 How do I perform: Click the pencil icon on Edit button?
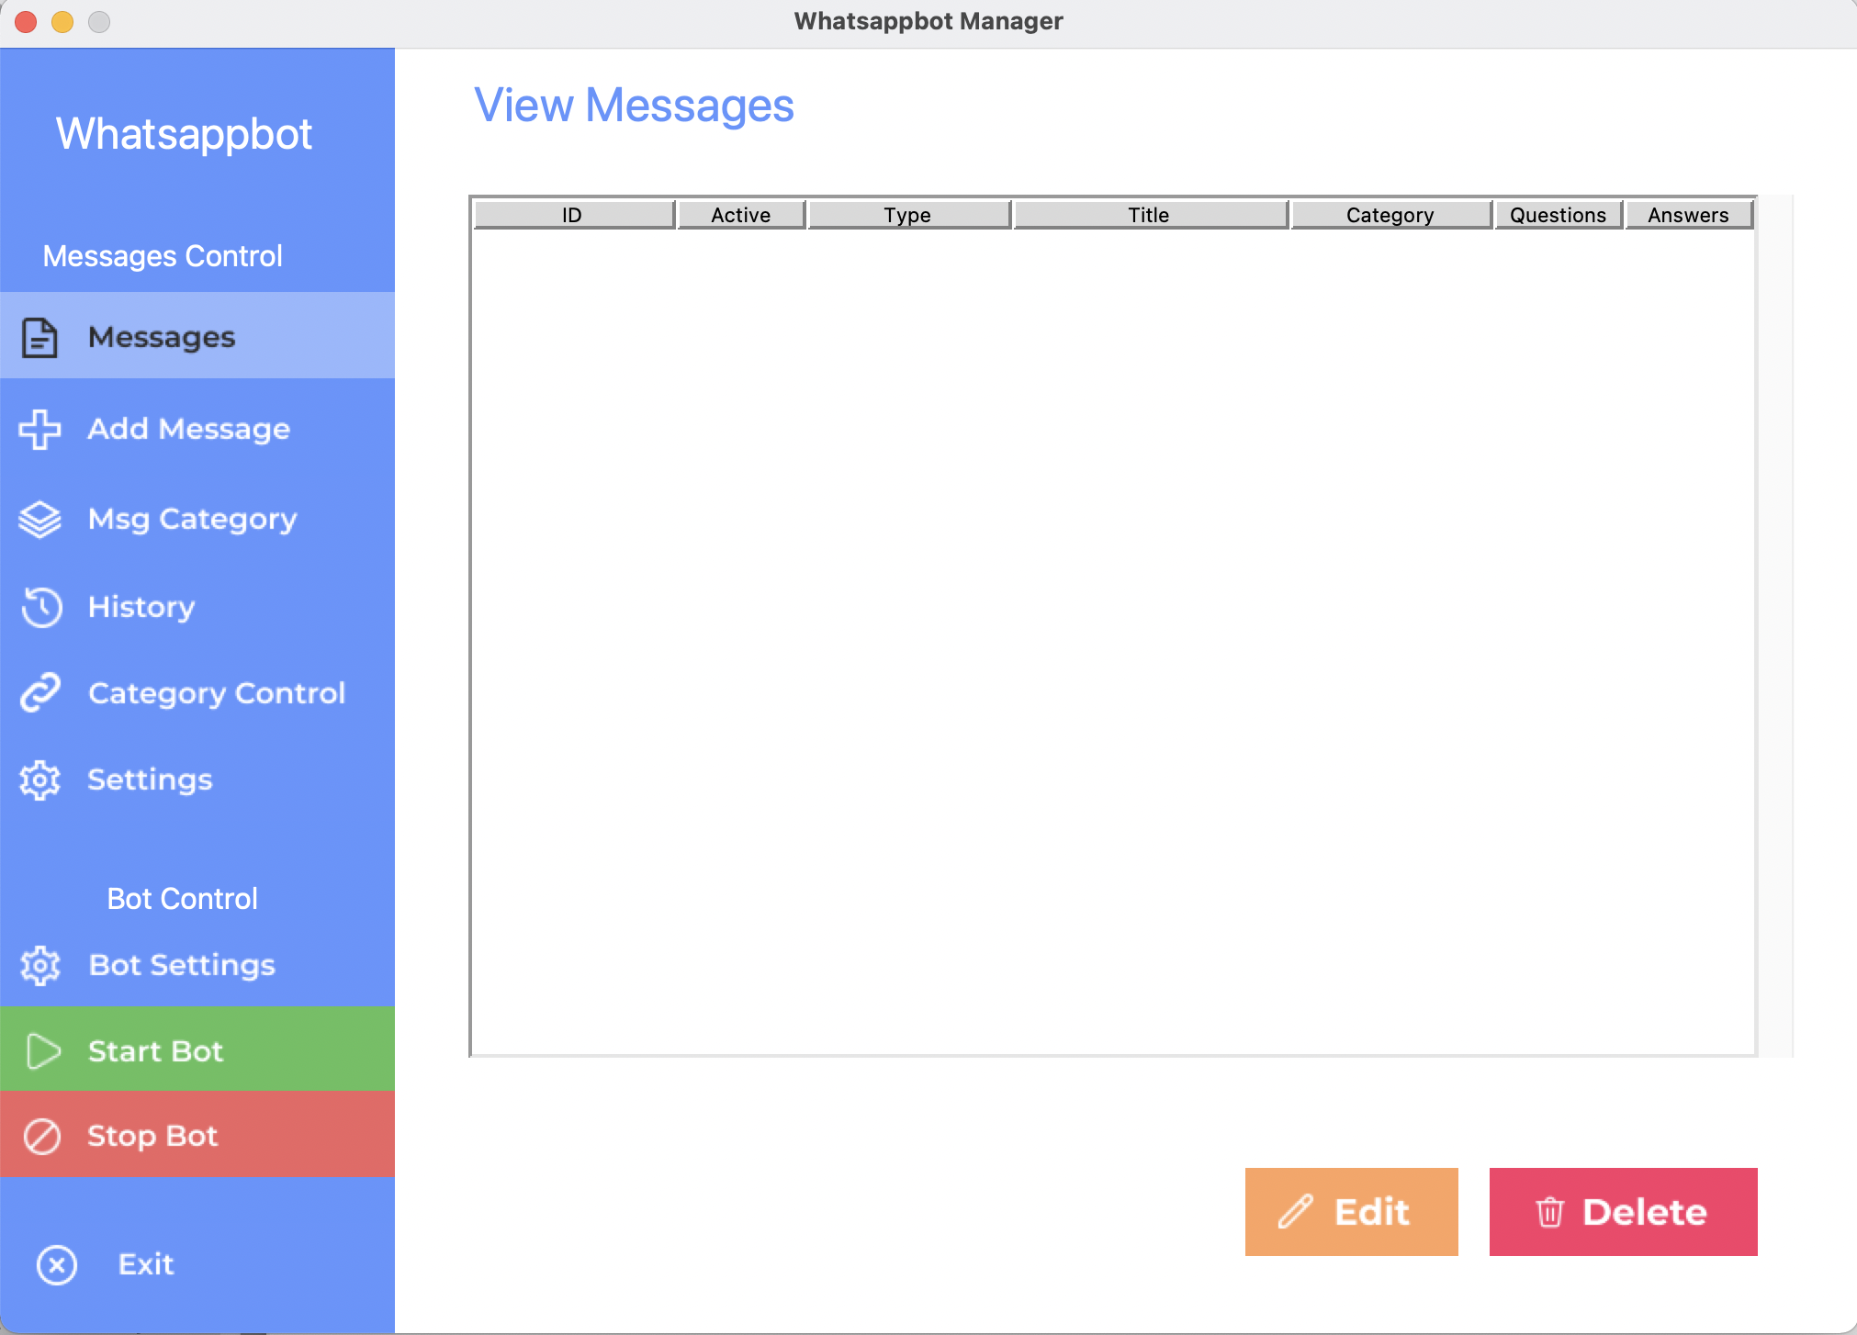(1296, 1212)
